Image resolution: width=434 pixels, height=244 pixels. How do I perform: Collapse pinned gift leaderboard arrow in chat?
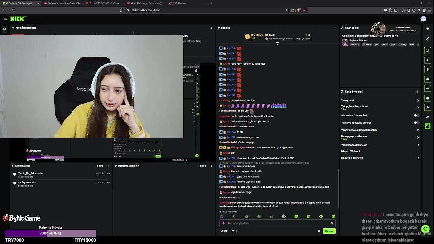(277, 43)
